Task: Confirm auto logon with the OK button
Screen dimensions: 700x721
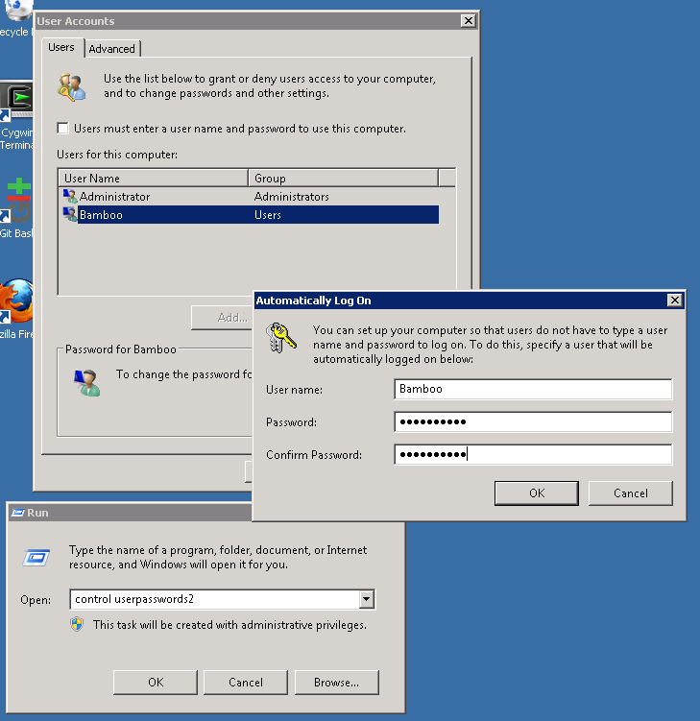Action: click(x=536, y=493)
